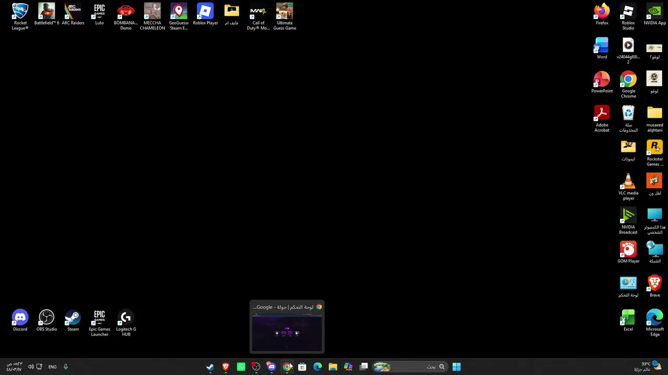The height and width of the screenshot is (375, 668).
Task: Select the PowerPoint desktop shortcut
Action: [x=602, y=82]
